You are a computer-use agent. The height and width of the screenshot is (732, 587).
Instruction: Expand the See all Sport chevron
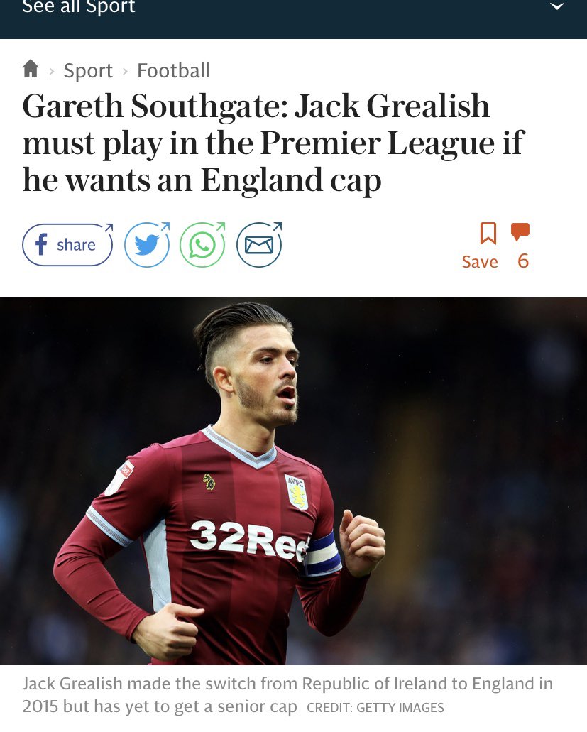pos(557,6)
